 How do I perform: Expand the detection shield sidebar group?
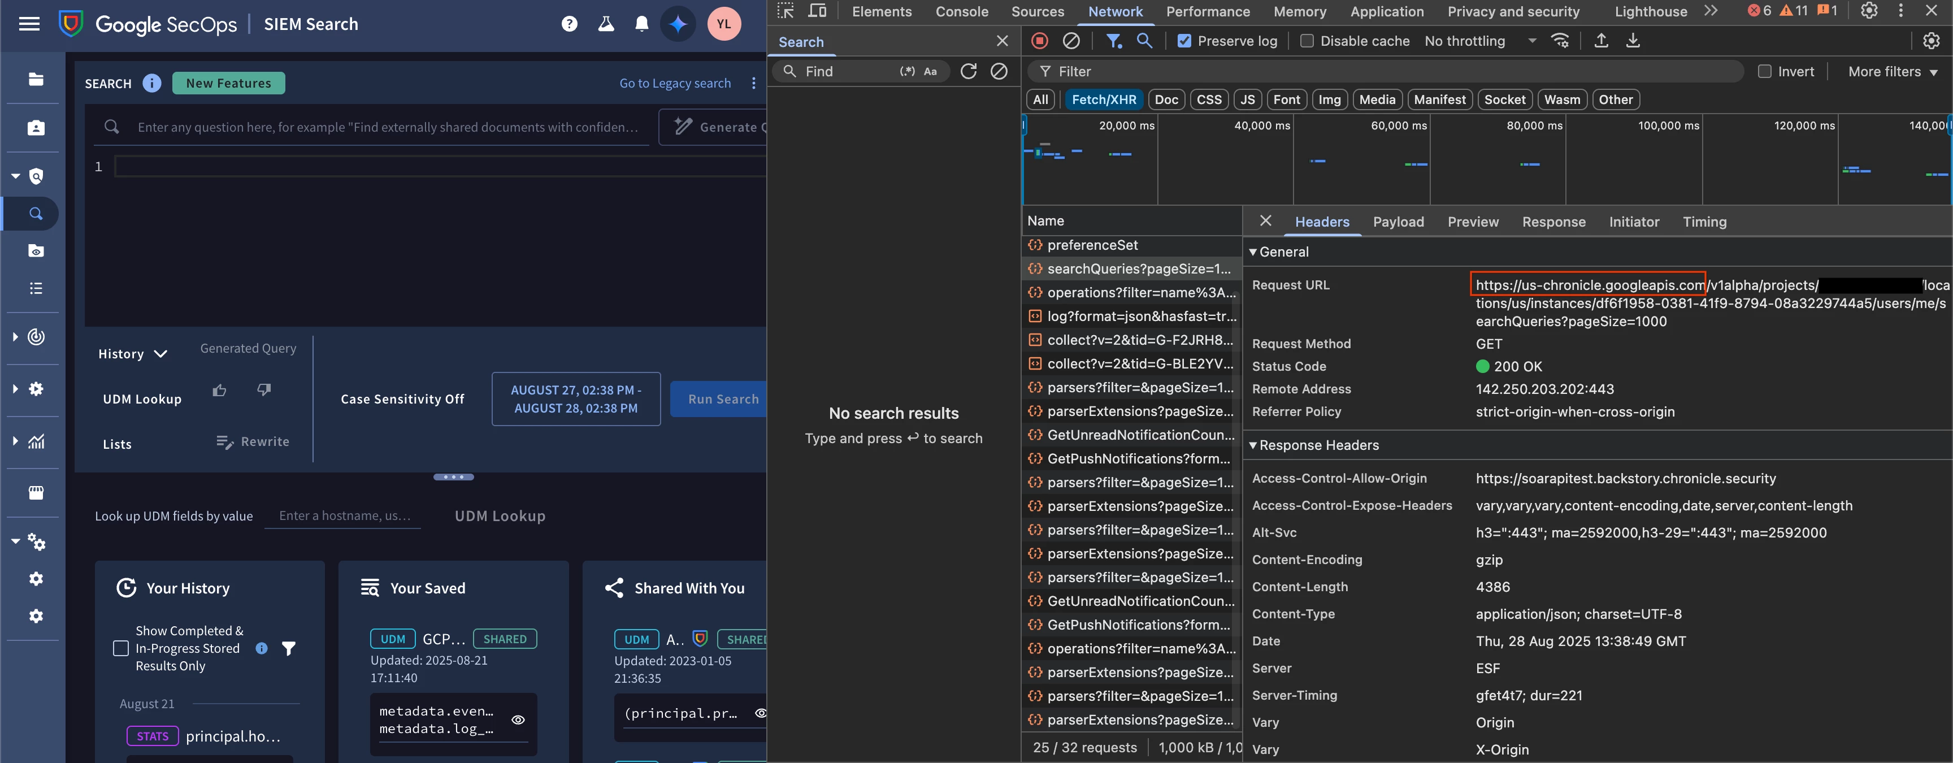(x=15, y=176)
